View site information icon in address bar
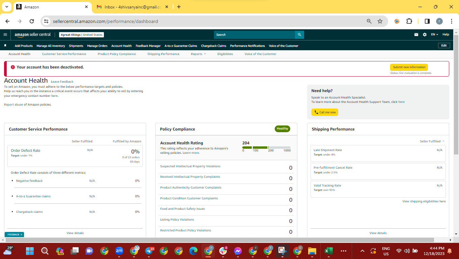This screenshot has height=259, width=459. pos(47,21)
